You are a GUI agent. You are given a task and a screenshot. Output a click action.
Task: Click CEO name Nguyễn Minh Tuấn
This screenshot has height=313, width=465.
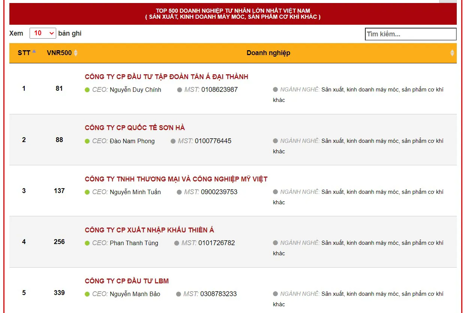[135, 192]
